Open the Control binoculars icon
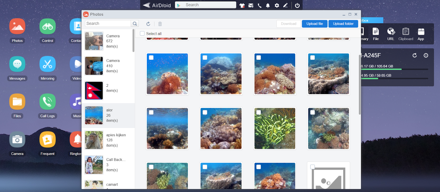This screenshot has width=440, height=192. [x=48, y=26]
